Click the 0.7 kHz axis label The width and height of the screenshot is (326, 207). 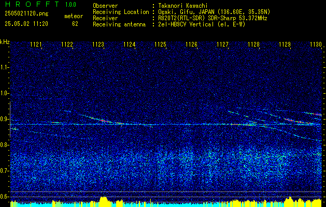click(4, 171)
